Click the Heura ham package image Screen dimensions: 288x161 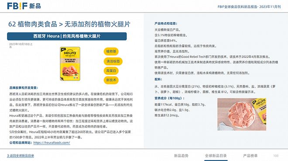click(x=70, y=64)
